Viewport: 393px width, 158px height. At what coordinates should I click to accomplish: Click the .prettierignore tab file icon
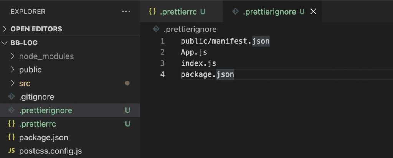click(235, 12)
